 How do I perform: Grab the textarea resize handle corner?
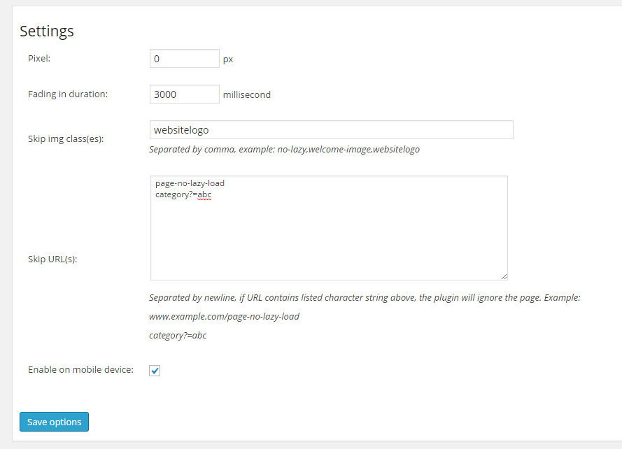(x=504, y=276)
